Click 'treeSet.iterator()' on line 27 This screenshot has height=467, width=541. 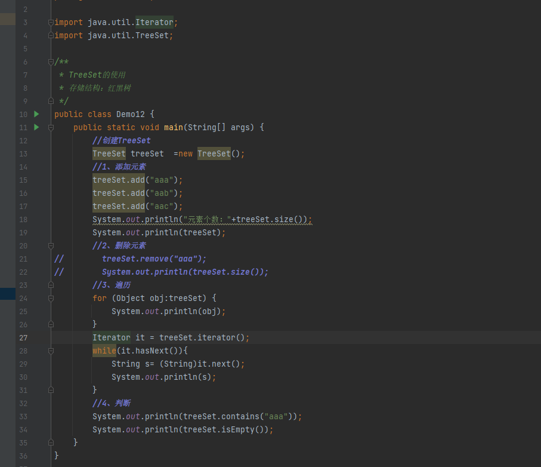click(x=202, y=337)
